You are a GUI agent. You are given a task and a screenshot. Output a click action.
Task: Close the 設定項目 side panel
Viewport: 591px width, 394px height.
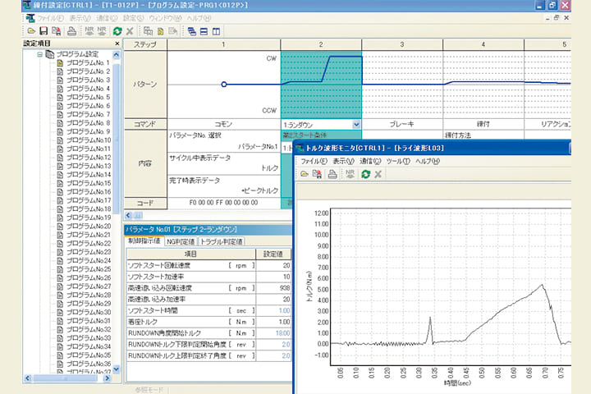click(117, 45)
